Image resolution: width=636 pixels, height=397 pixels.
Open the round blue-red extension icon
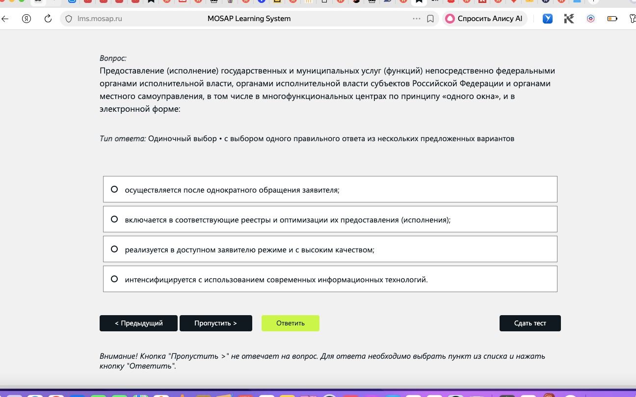pos(591,19)
